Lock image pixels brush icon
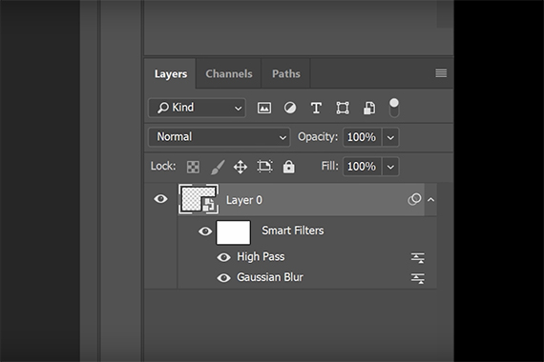The width and height of the screenshot is (544, 362). pos(218,167)
